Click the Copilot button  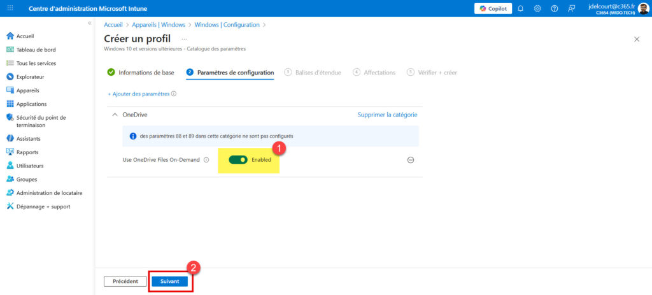click(x=493, y=8)
